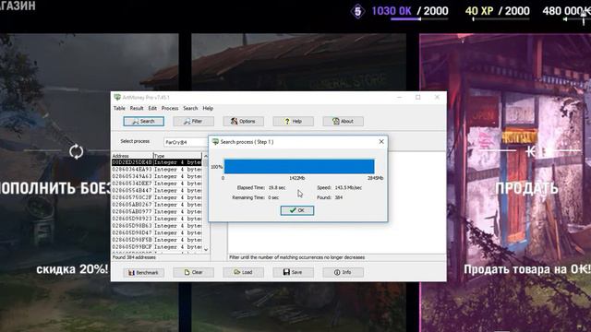Maximize the ArtMoney window

418,97
